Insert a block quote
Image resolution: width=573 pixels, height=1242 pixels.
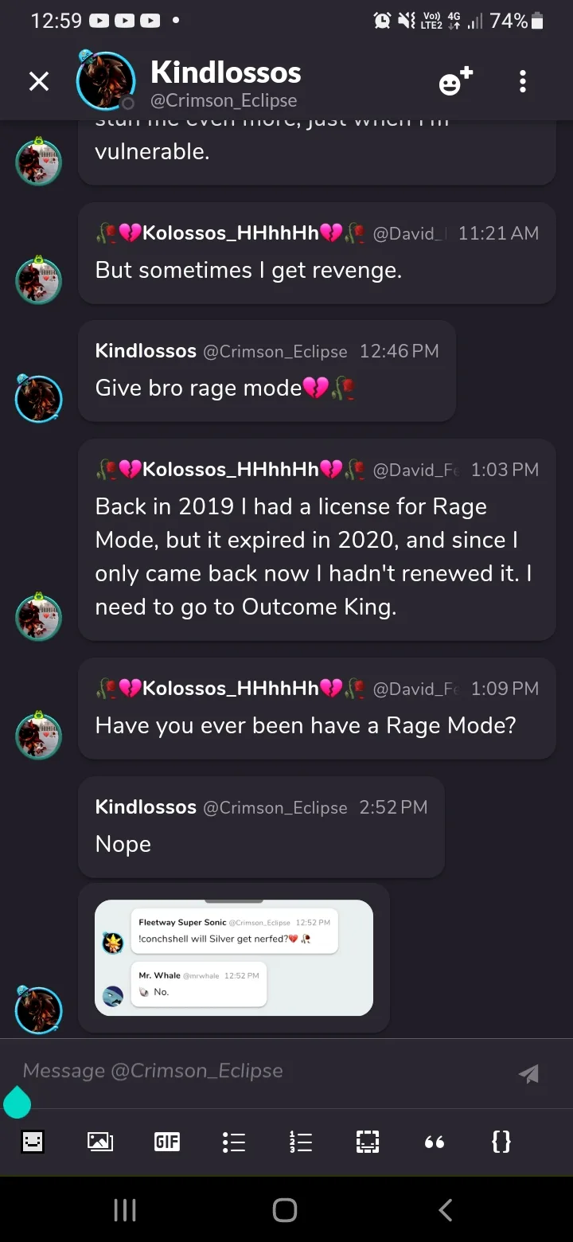tap(435, 1142)
